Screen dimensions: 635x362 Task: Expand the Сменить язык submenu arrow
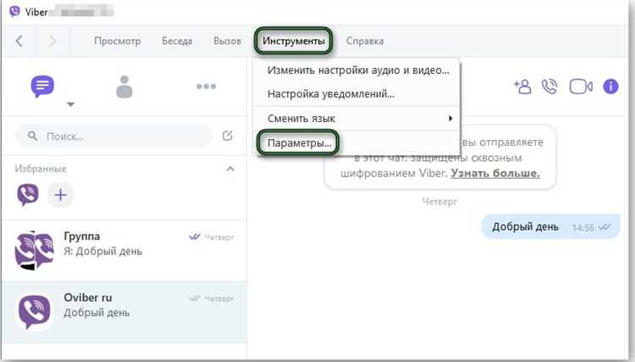pyautogui.click(x=450, y=119)
